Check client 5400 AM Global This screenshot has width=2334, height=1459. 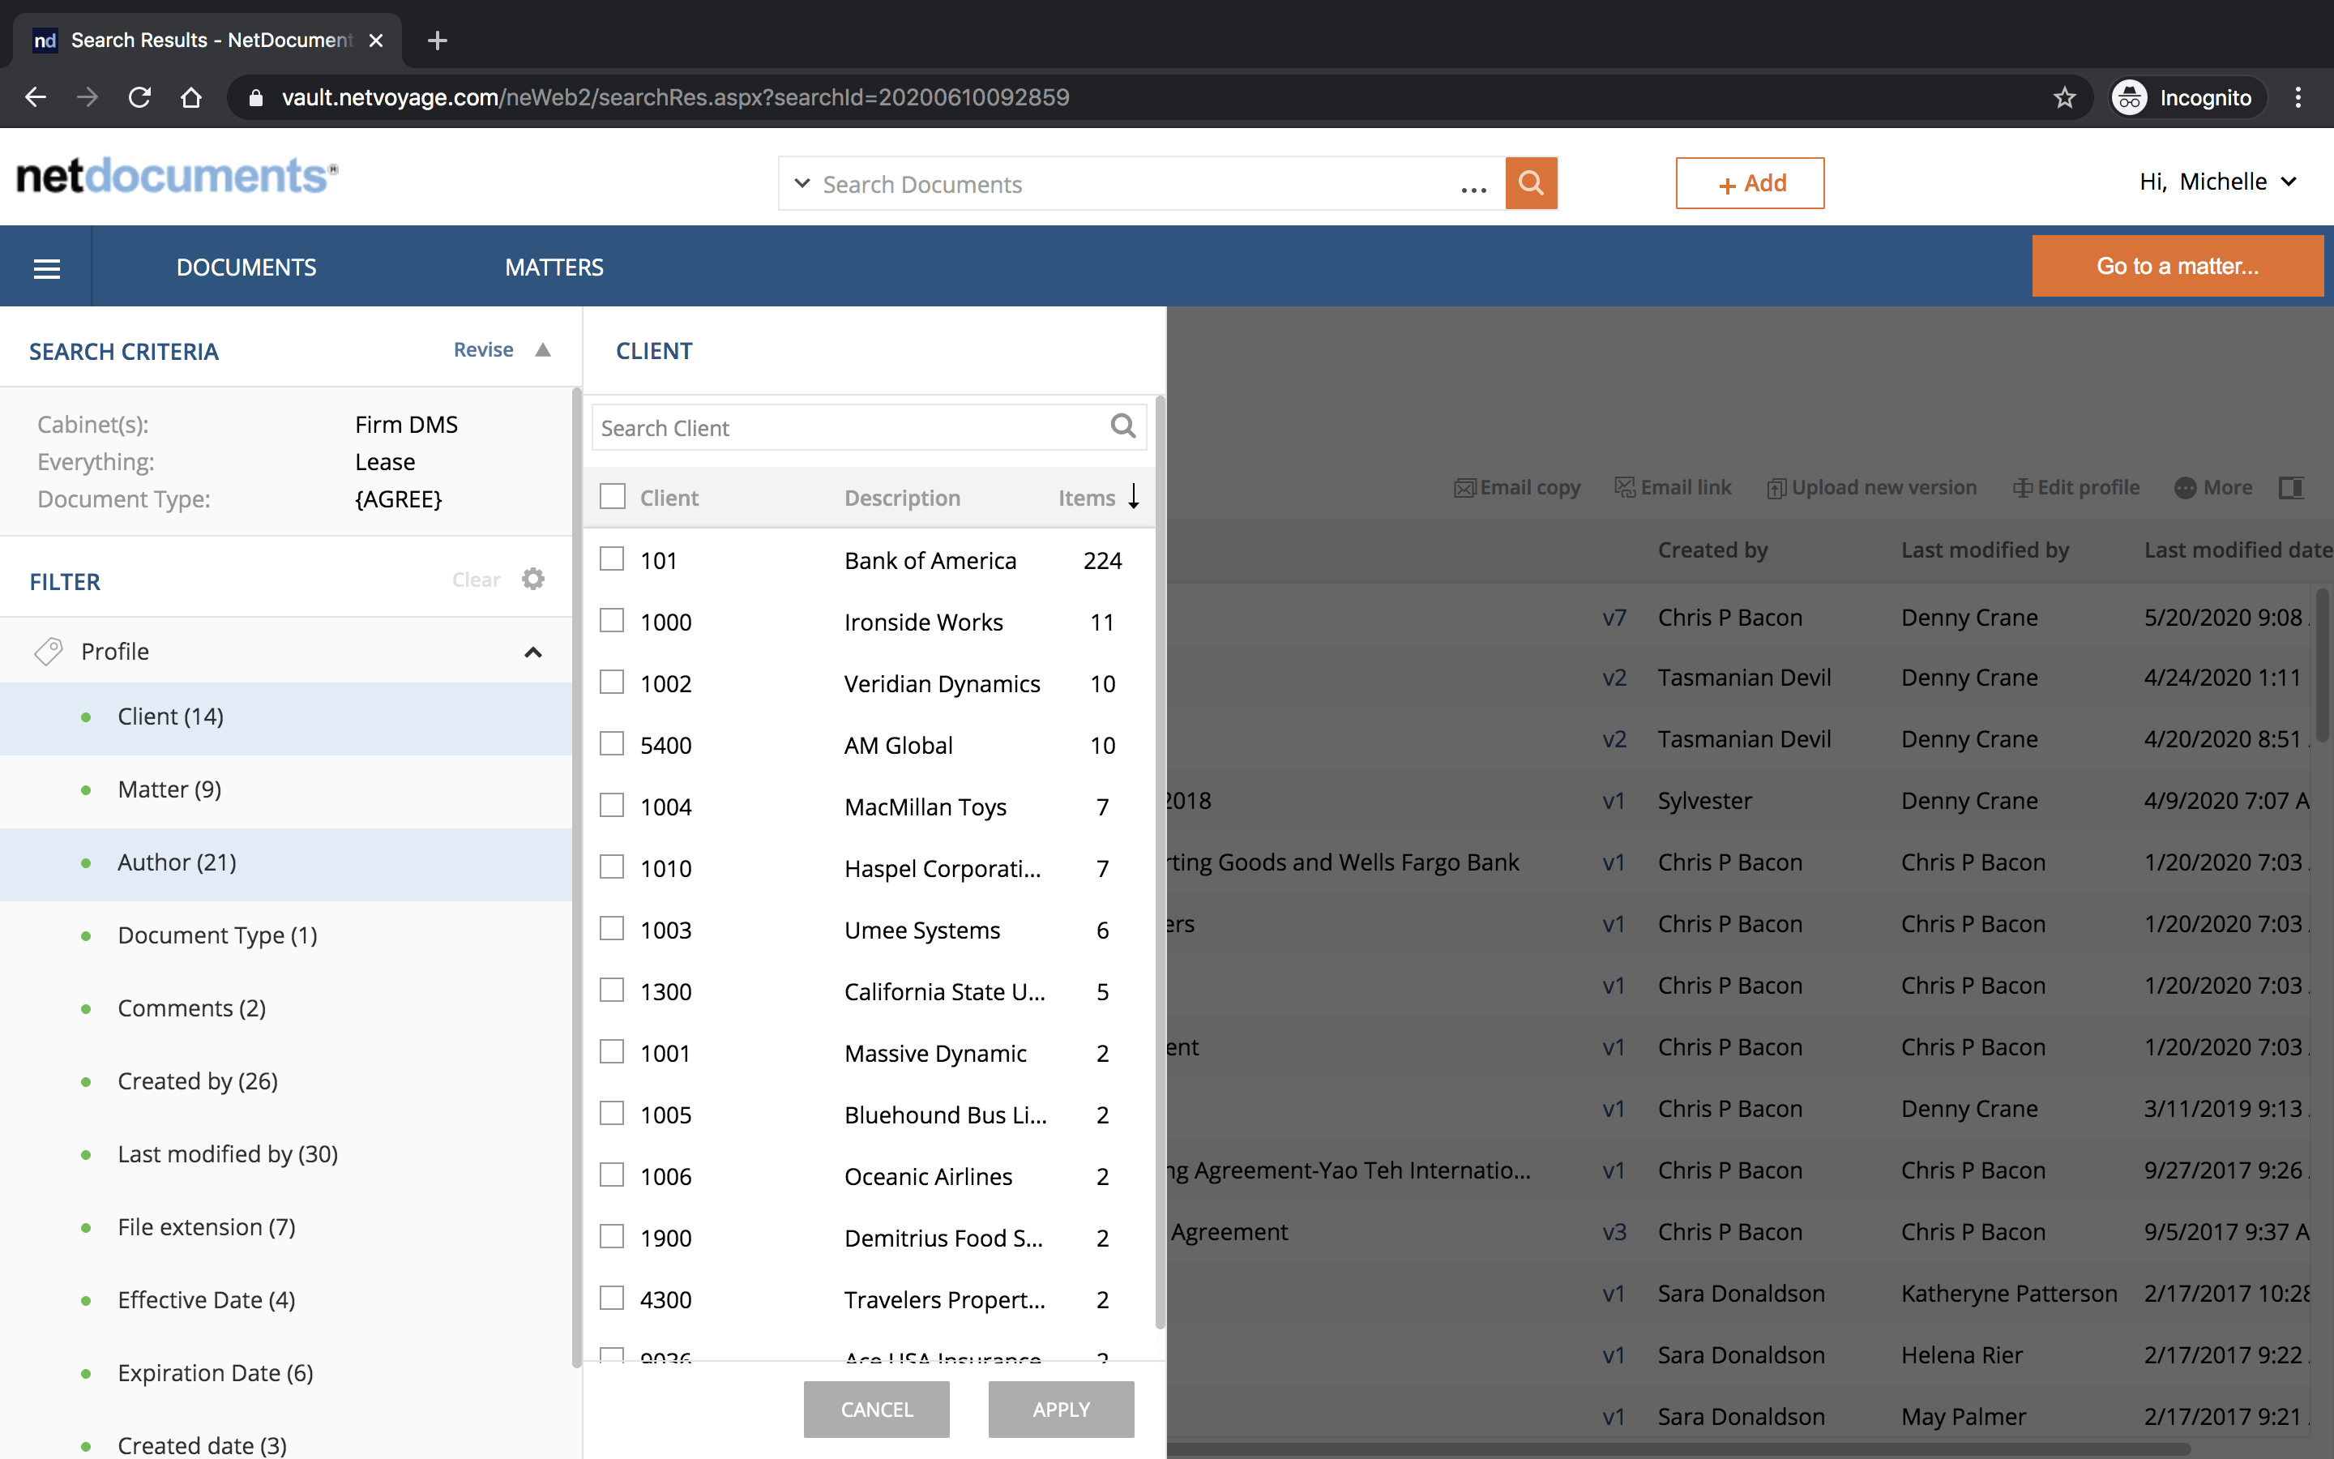pos(613,743)
